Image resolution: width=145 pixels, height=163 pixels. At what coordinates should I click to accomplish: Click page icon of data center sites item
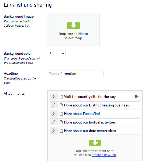click(x=61, y=131)
